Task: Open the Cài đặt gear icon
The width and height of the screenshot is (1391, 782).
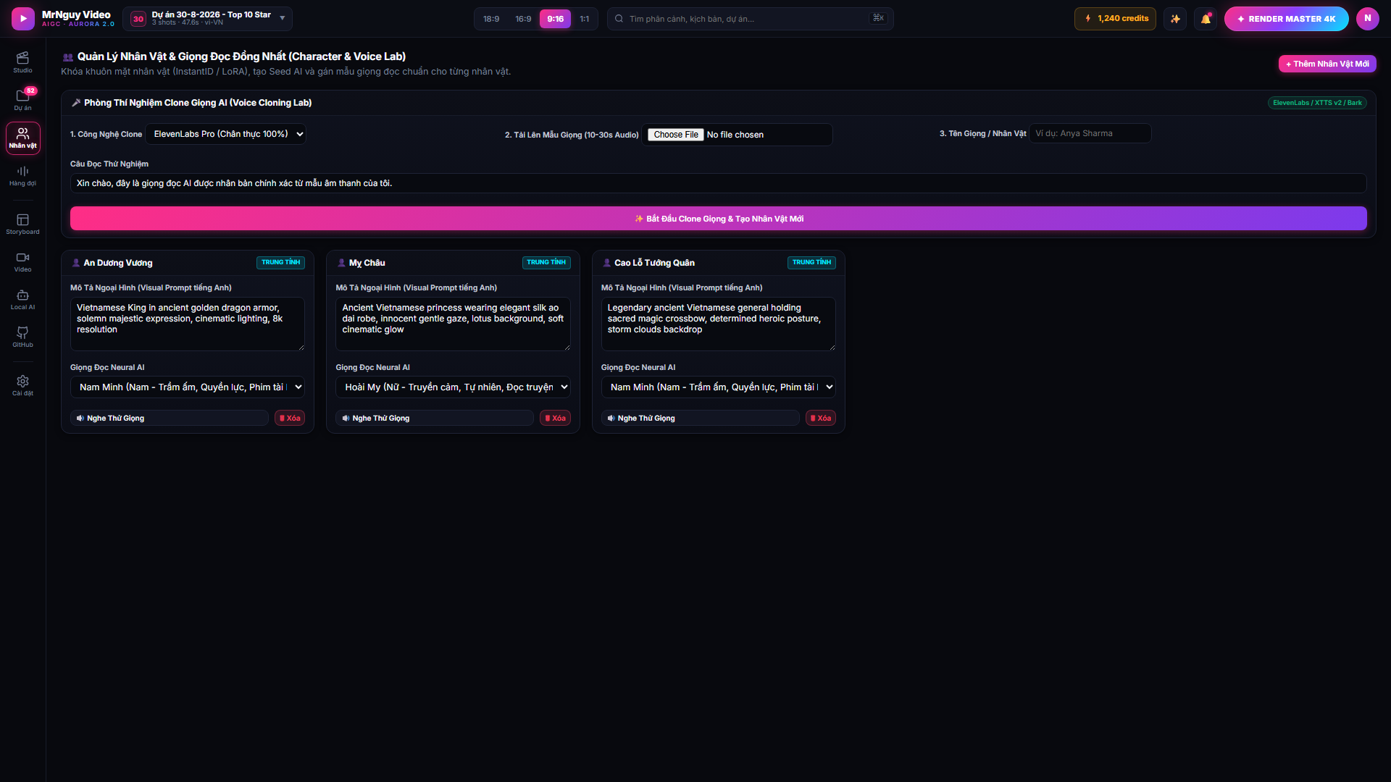Action: pyautogui.click(x=22, y=385)
